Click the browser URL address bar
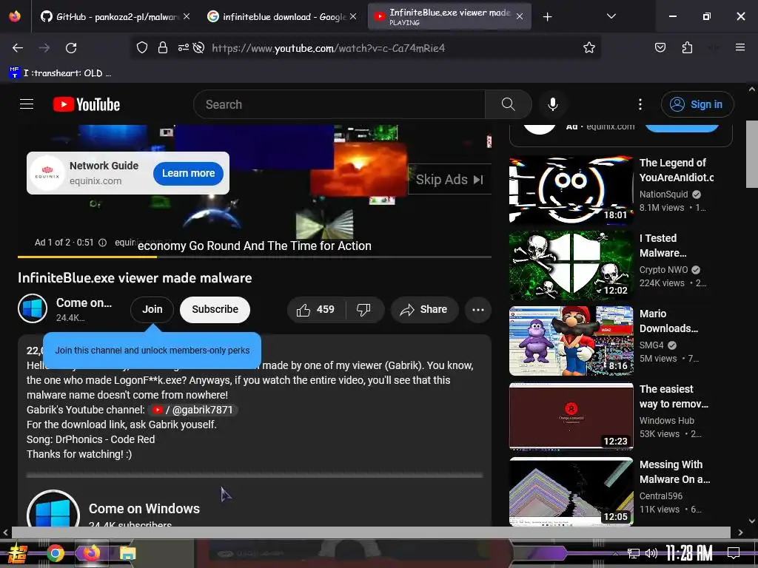The width and height of the screenshot is (758, 568). [x=365, y=48]
